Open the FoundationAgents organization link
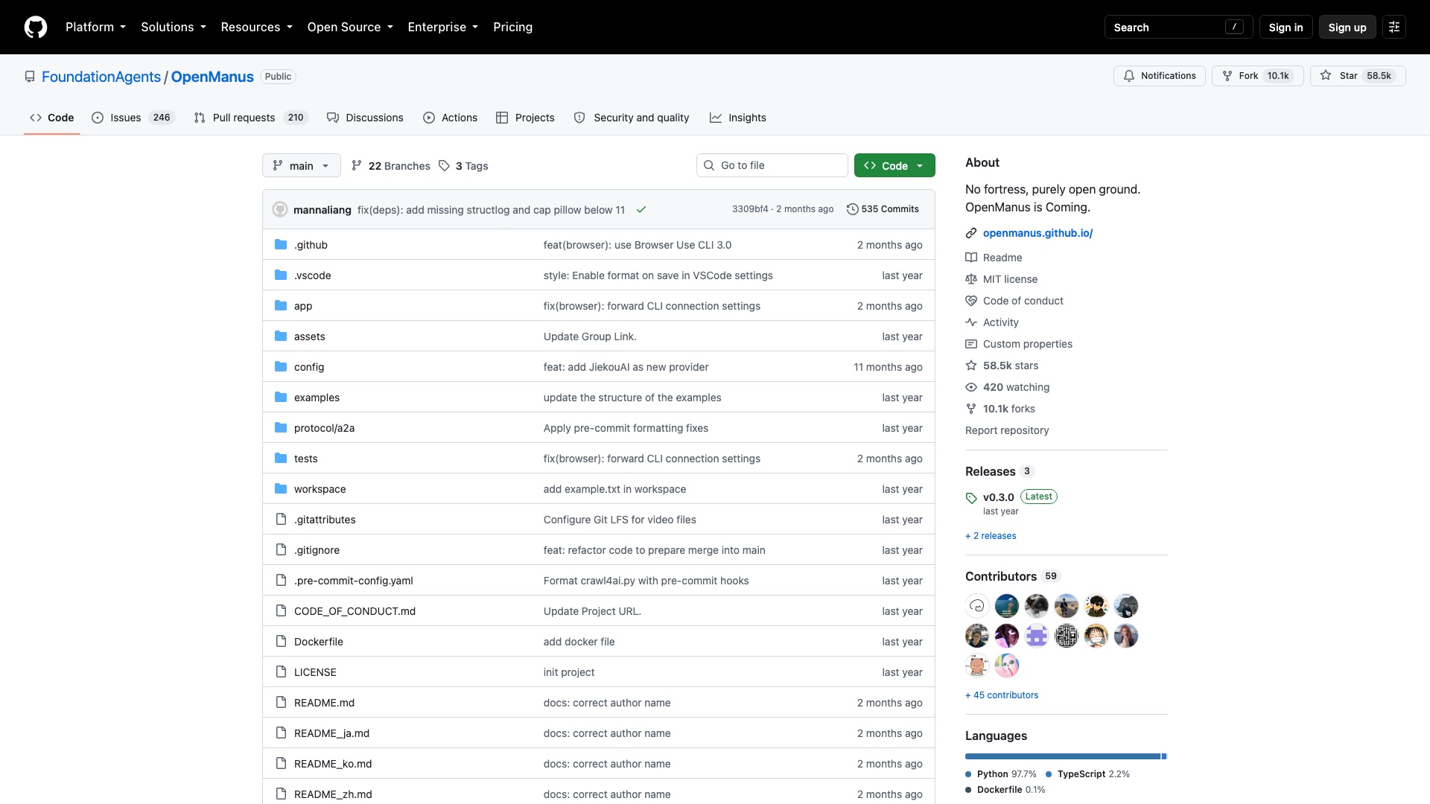This screenshot has width=1430, height=804. [101, 77]
